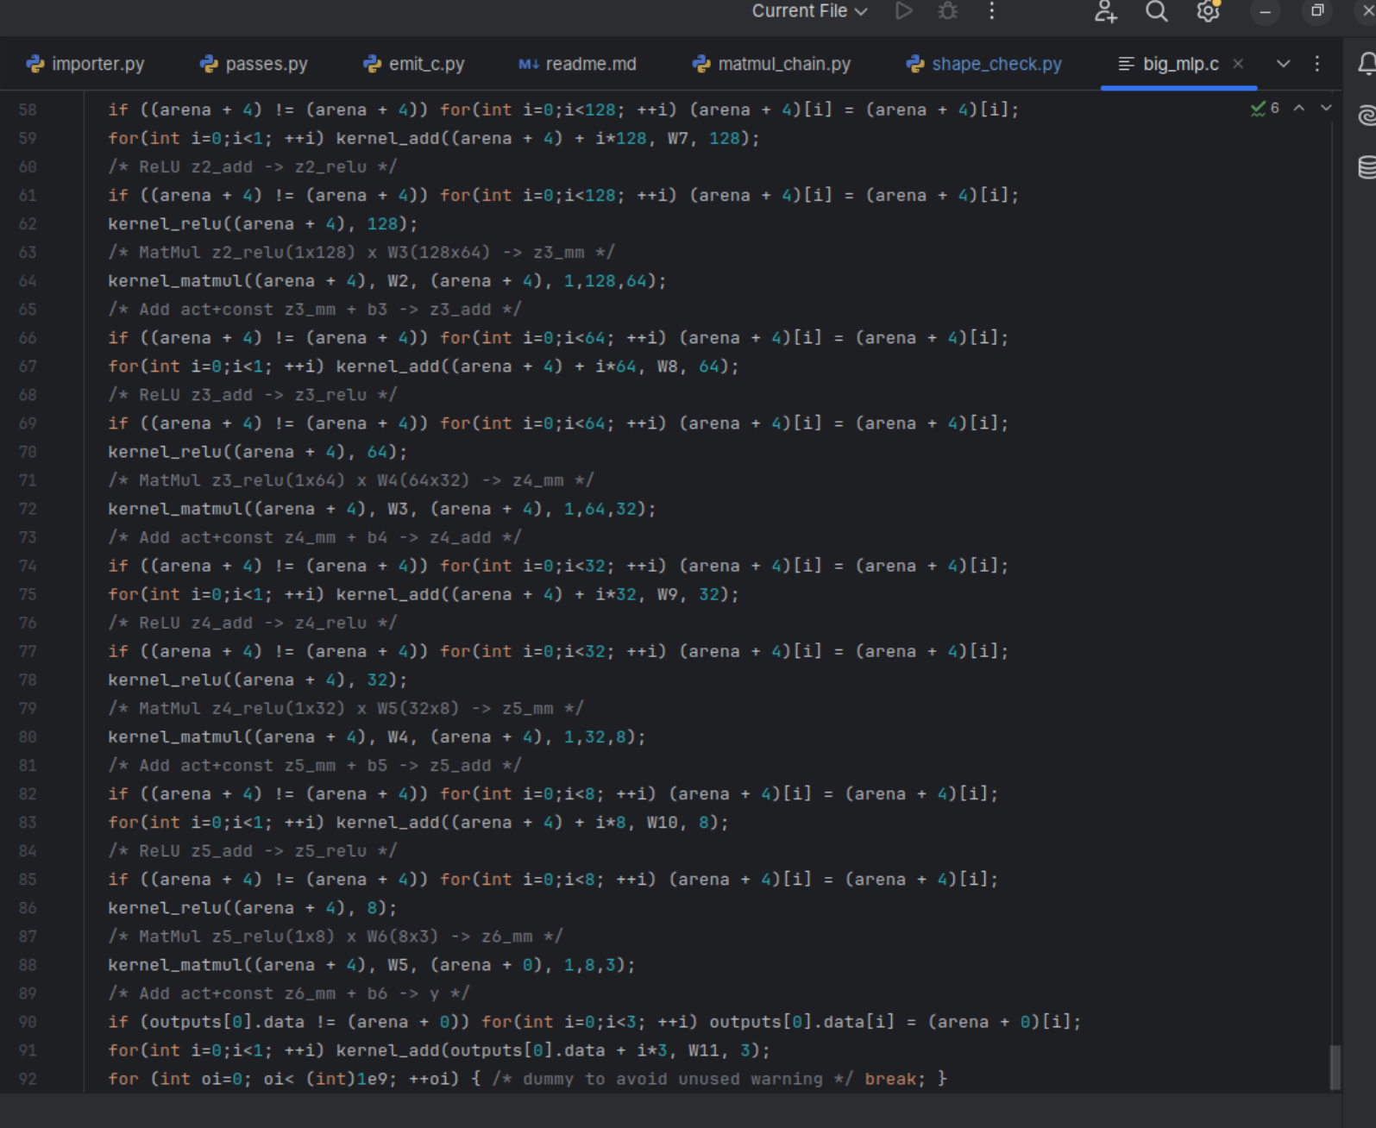Switch to emit_c.py tab
The image size is (1376, 1128).
[414, 64]
